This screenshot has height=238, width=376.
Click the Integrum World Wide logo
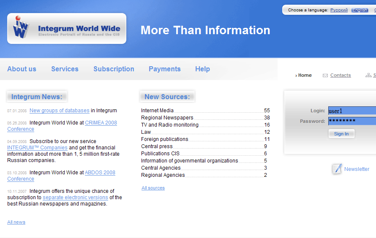(67, 29)
